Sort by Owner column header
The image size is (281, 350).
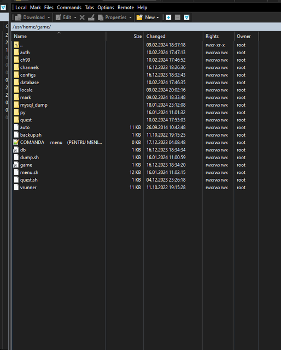point(246,37)
